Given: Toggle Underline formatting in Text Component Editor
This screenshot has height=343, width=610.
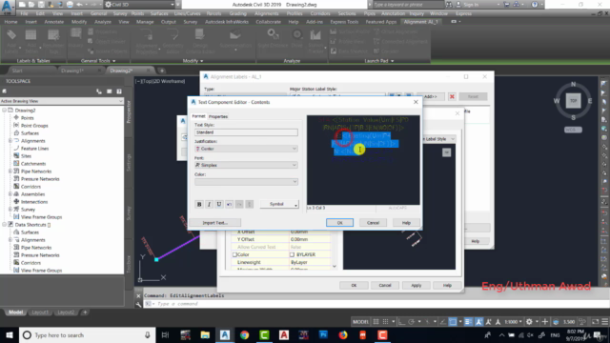Looking at the screenshot, I should pyautogui.click(x=219, y=204).
